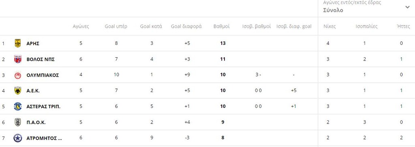Screen dimensions: 415x147
Task: Click the ΒΟΛΟΣ ΝΠΣ team logo
Action: pyautogui.click(x=18, y=59)
